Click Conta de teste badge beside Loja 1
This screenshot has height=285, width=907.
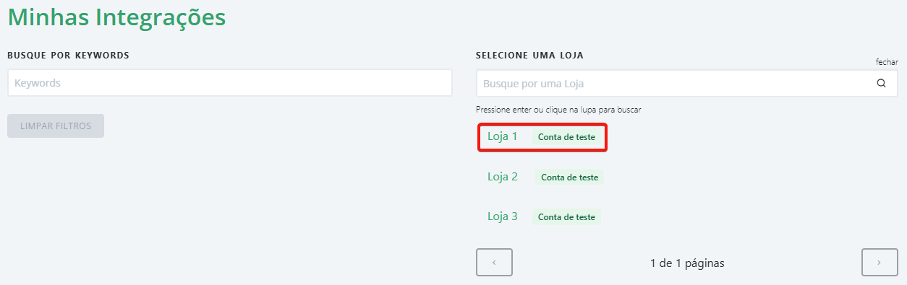[566, 136]
